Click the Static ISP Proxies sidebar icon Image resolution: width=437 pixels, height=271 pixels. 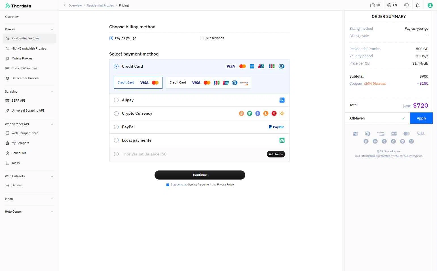point(8,69)
